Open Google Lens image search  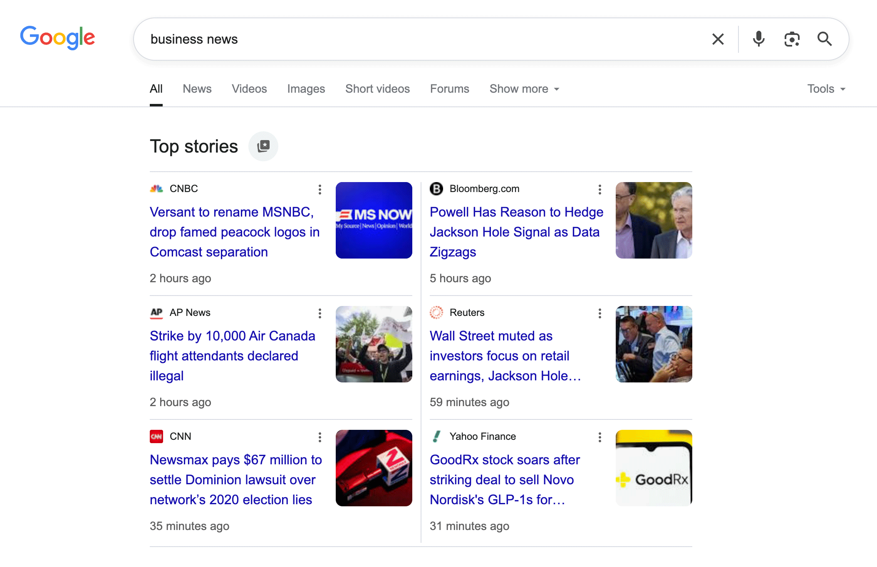click(x=792, y=39)
